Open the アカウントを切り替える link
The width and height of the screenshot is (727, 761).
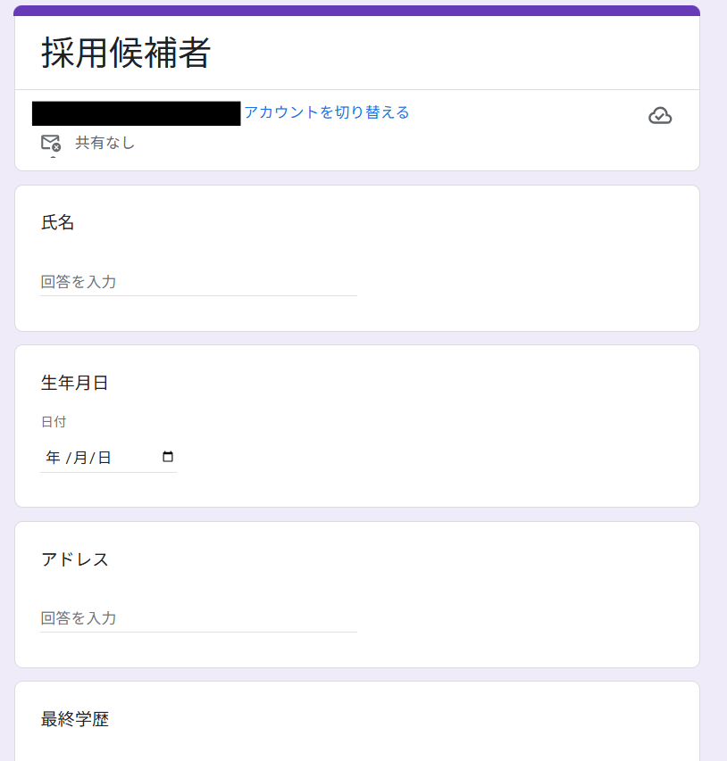pyautogui.click(x=326, y=112)
